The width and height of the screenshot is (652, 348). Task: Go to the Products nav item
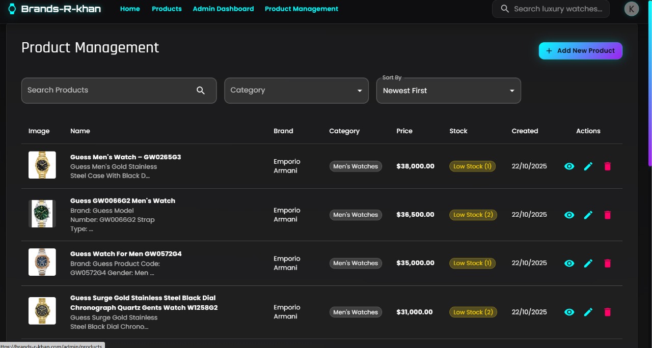167,9
